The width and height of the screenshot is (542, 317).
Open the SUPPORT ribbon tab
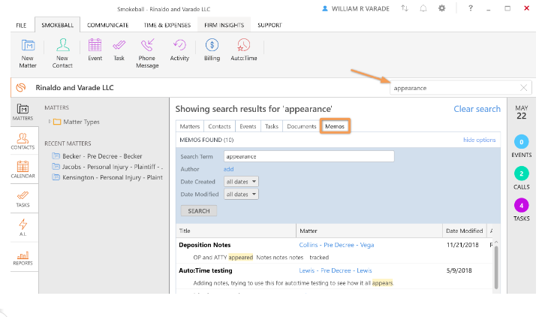coord(269,26)
